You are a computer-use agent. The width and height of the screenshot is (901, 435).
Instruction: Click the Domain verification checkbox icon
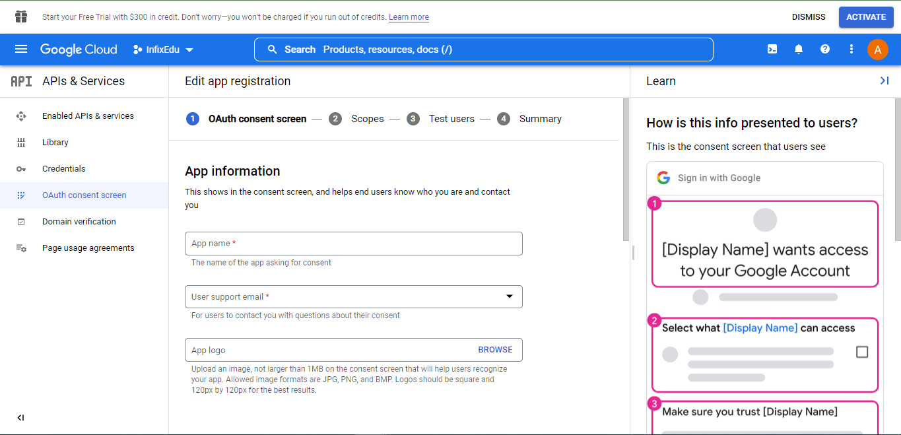tap(21, 222)
